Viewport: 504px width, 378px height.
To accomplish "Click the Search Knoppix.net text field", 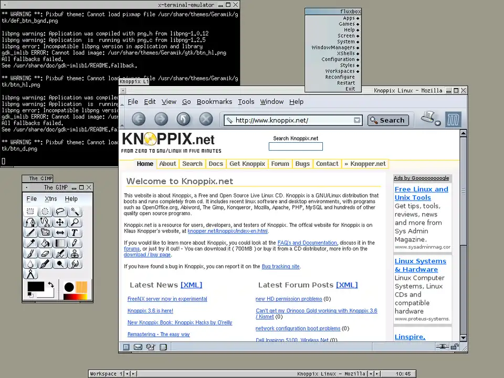I will point(296,146).
